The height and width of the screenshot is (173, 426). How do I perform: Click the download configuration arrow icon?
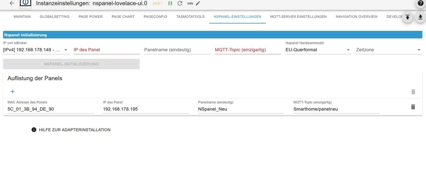click(x=420, y=17)
